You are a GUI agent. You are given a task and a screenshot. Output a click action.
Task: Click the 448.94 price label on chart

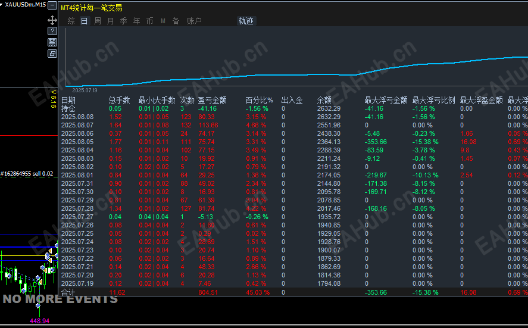[39, 321]
